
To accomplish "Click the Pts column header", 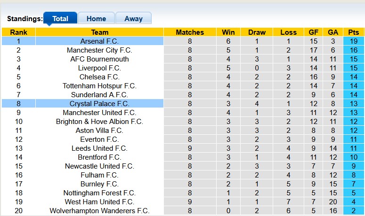I will (353, 32).
